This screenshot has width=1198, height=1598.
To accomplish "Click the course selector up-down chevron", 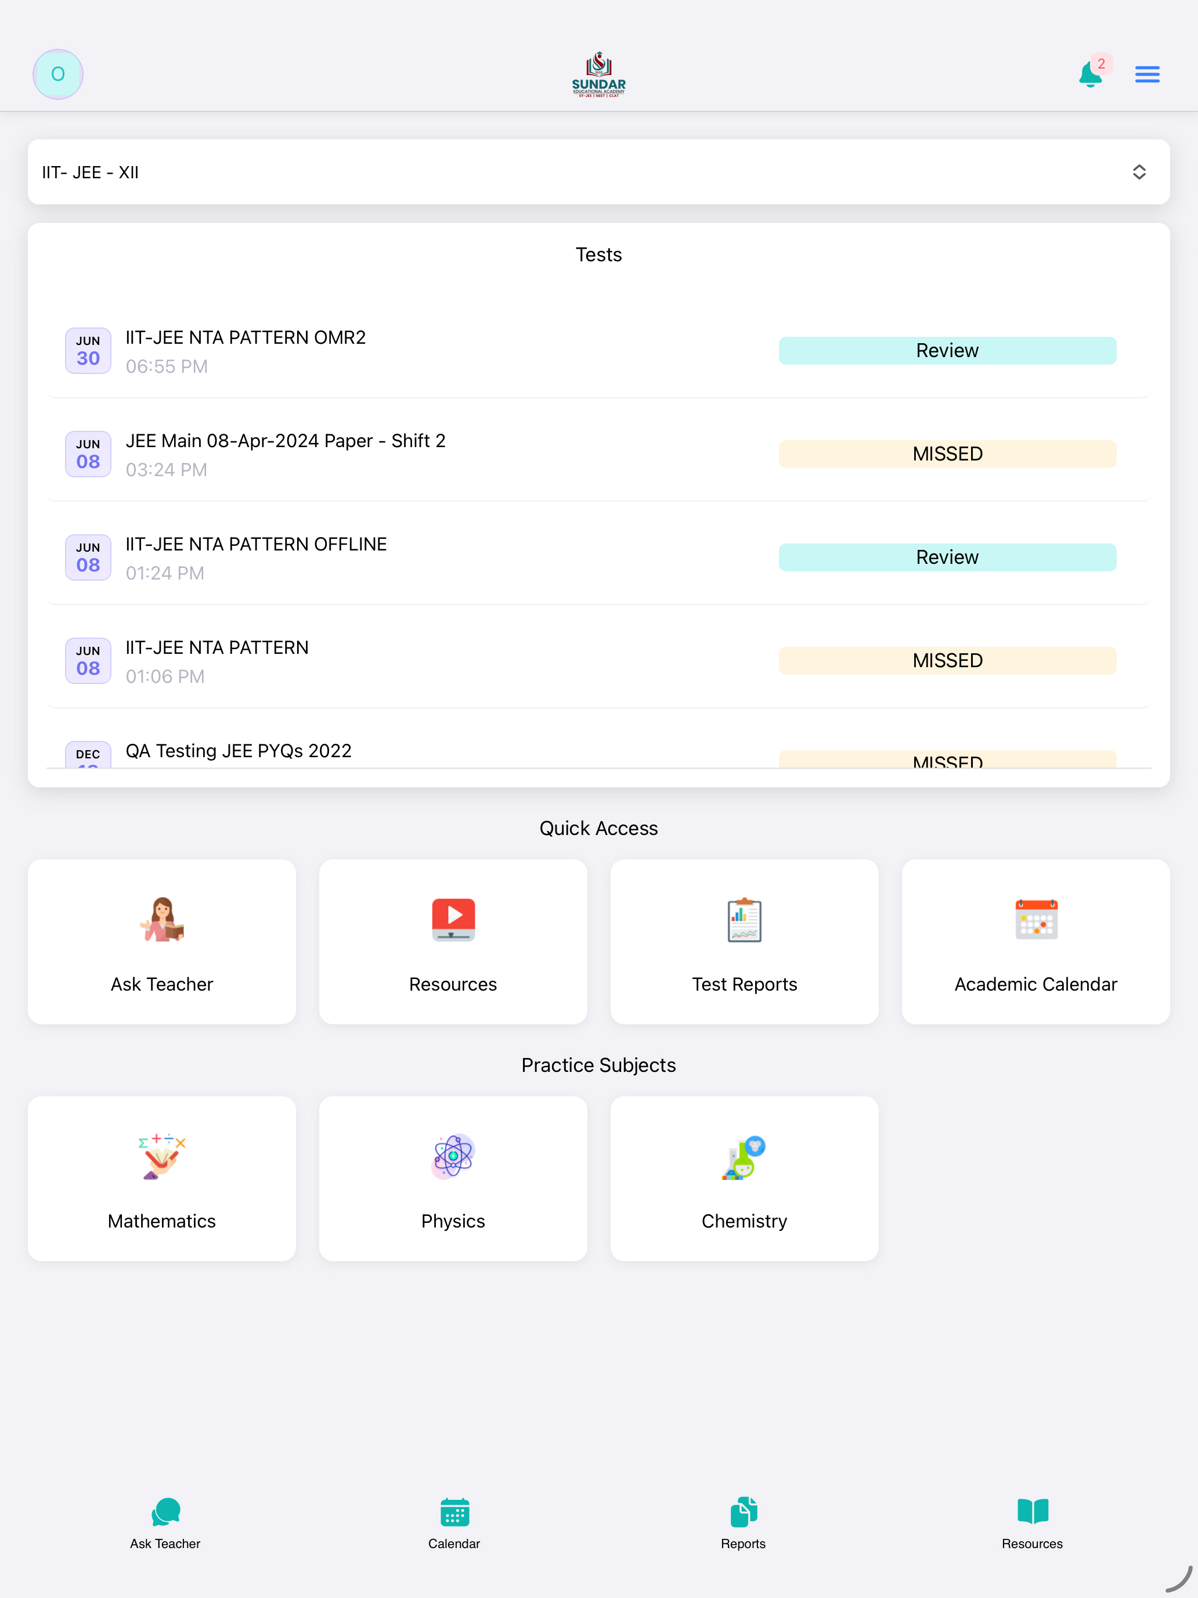I will click(1139, 172).
